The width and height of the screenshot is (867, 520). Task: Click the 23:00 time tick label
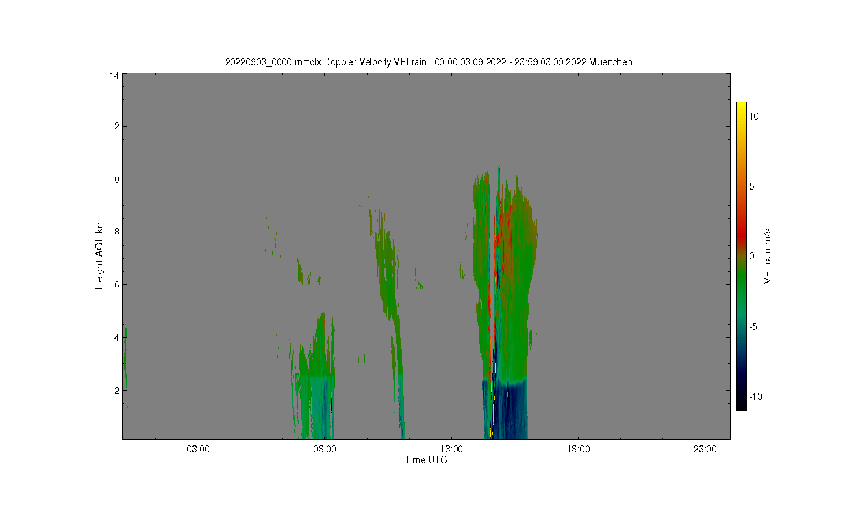coord(705,450)
